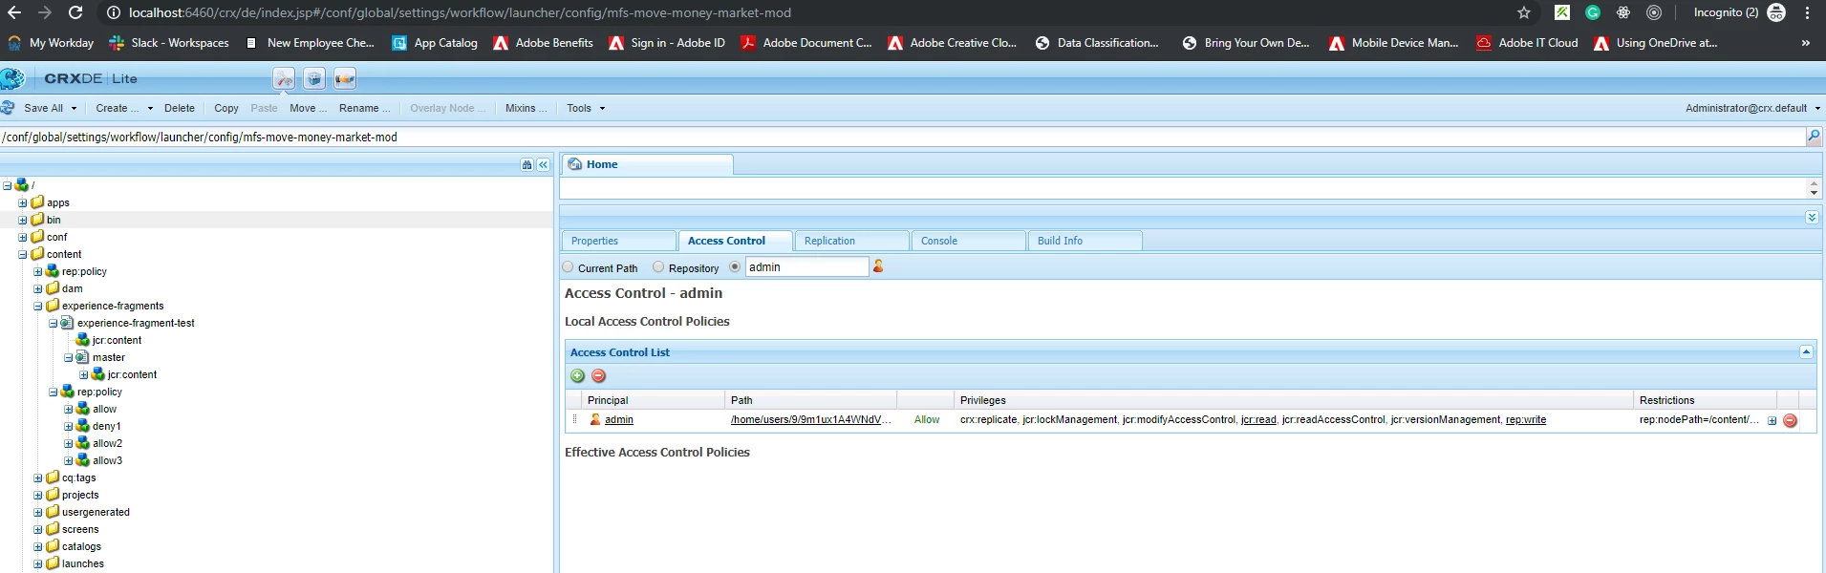Switch to the Console tab

[x=969, y=241]
